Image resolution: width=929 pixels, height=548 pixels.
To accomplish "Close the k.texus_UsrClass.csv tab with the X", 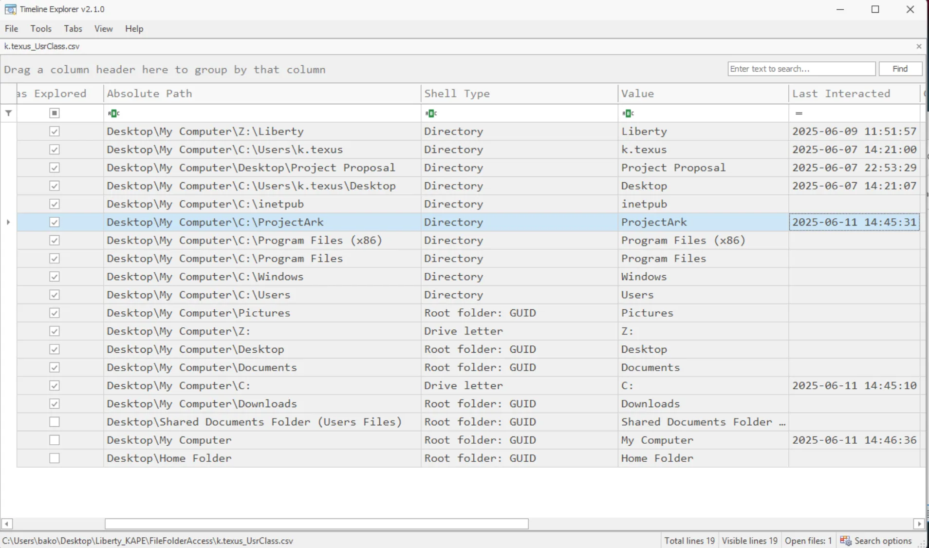I will tap(919, 46).
